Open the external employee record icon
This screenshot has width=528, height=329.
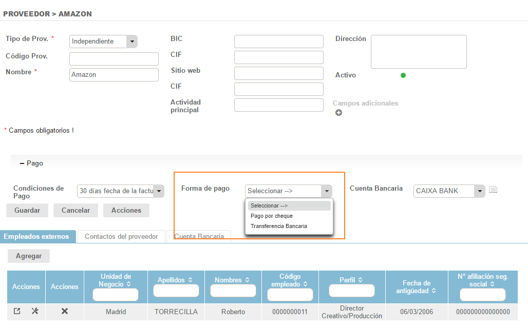[x=17, y=311]
